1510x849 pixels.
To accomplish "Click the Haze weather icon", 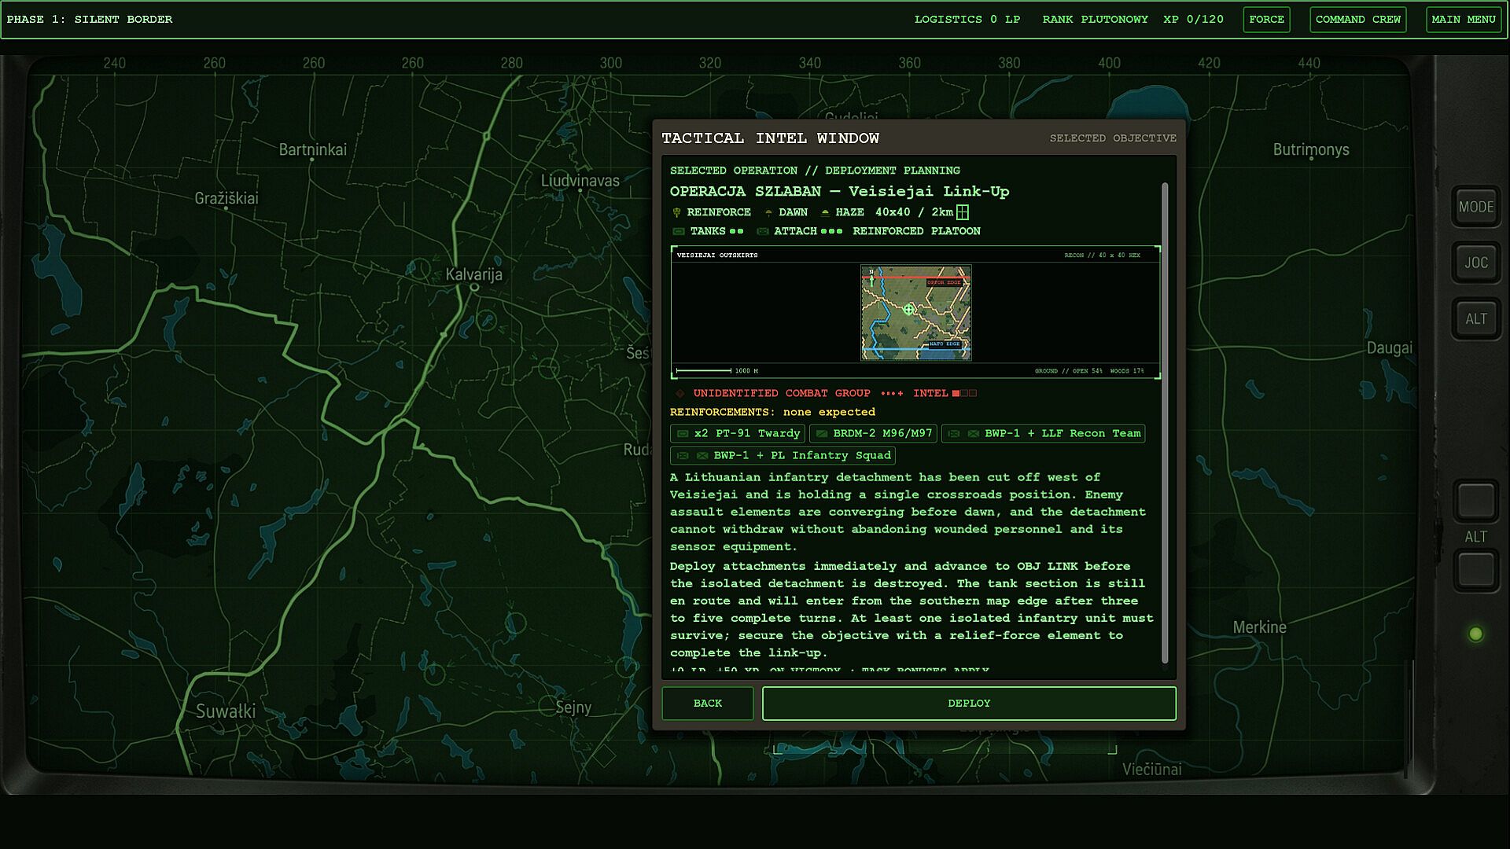I will pyautogui.click(x=825, y=213).
